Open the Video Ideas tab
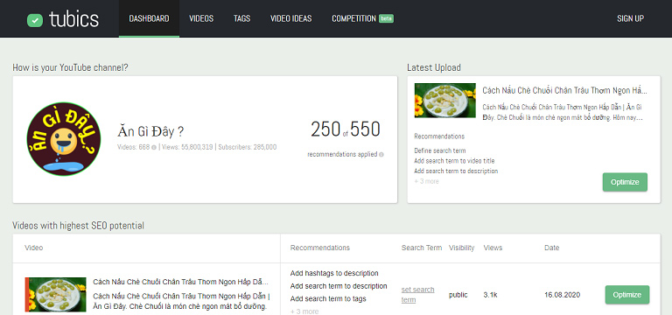672x315 pixels. click(x=291, y=18)
